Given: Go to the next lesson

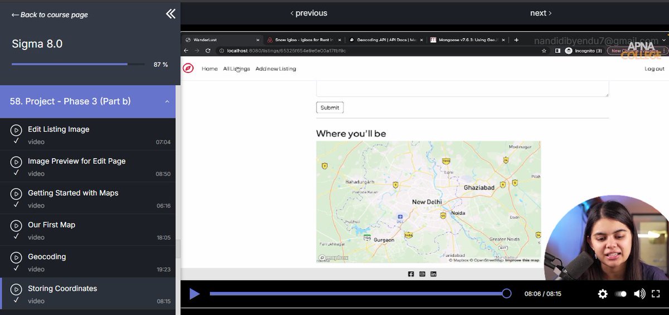Looking at the screenshot, I should [x=541, y=13].
